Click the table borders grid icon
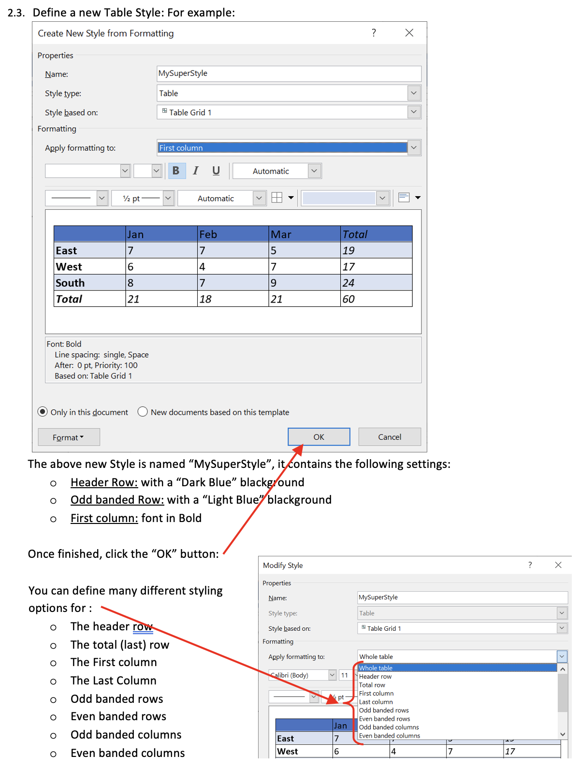The height and width of the screenshot is (784, 580). (x=277, y=198)
